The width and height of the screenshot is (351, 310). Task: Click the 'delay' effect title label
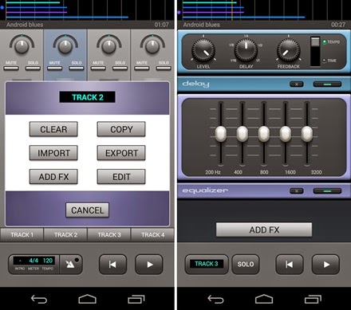(x=195, y=84)
